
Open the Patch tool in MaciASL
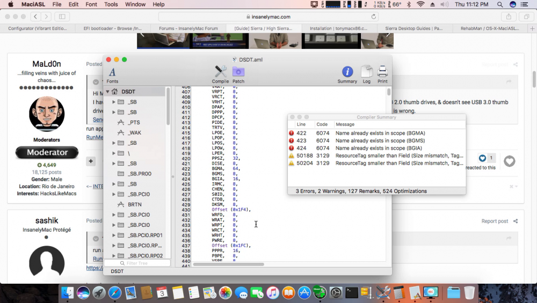238,74
